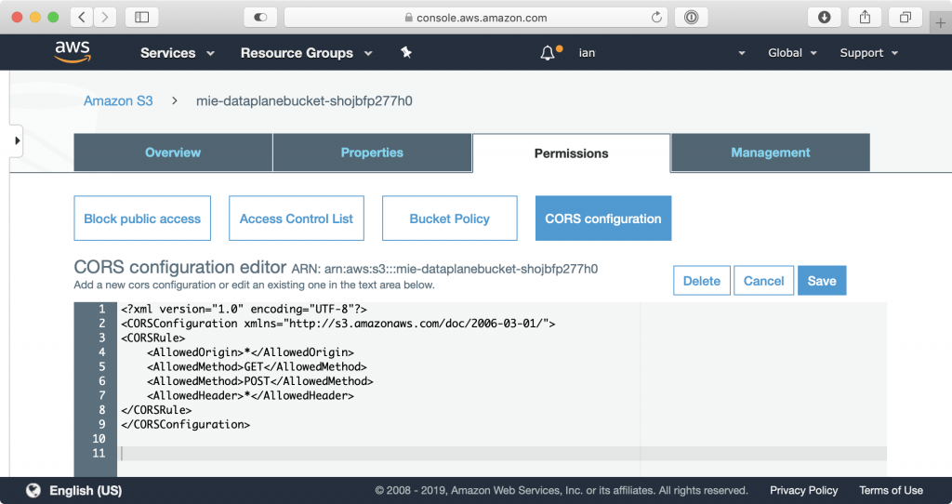The image size is (952, 504).
Task: Go to the Amazon S3 breadcrumb link
Action: pos(118,100)
